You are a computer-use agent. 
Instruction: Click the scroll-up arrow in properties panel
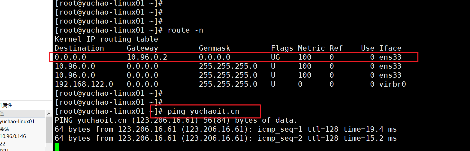pyautogui.click(x=49, y=114)
